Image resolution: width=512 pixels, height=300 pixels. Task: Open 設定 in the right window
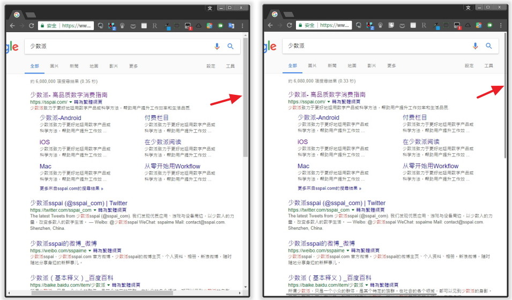coord(469,66)
